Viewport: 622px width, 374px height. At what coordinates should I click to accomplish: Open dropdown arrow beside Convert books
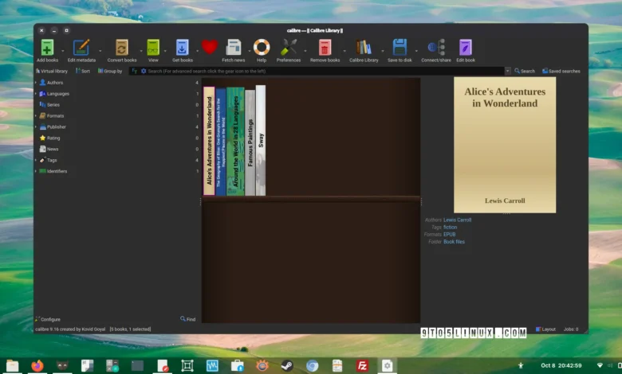[x=140, y=51]
